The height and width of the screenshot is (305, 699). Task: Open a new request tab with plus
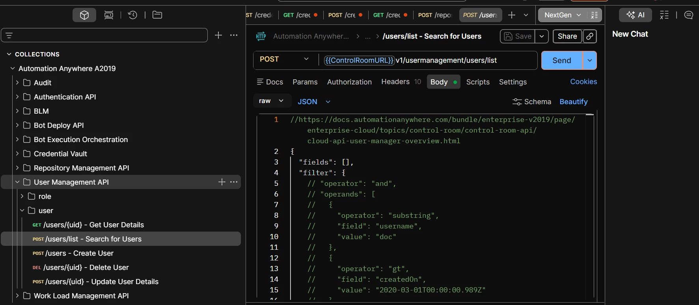[x=512, y=15]
